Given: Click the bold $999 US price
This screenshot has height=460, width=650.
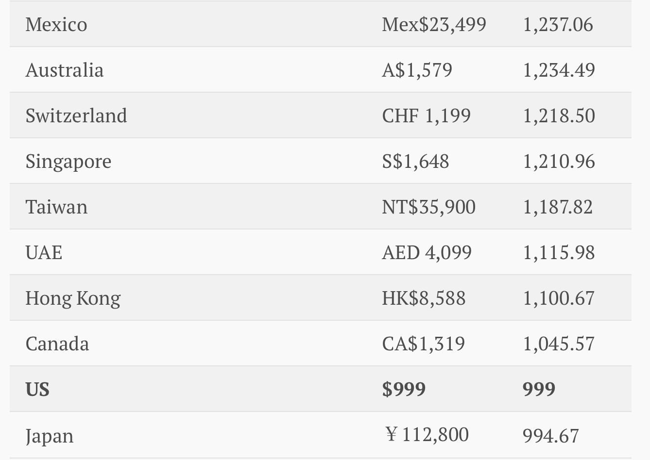Looking at the screenshot, I should [x=404, y=389].
